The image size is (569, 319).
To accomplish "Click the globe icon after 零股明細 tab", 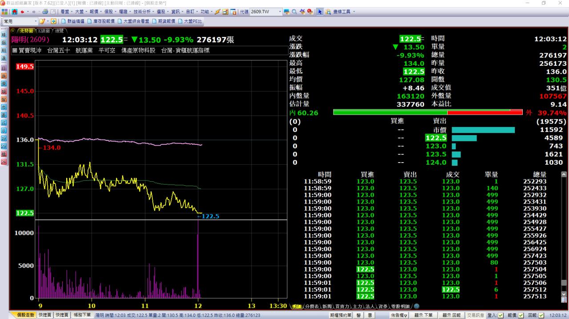I will (x=417, y=306).
